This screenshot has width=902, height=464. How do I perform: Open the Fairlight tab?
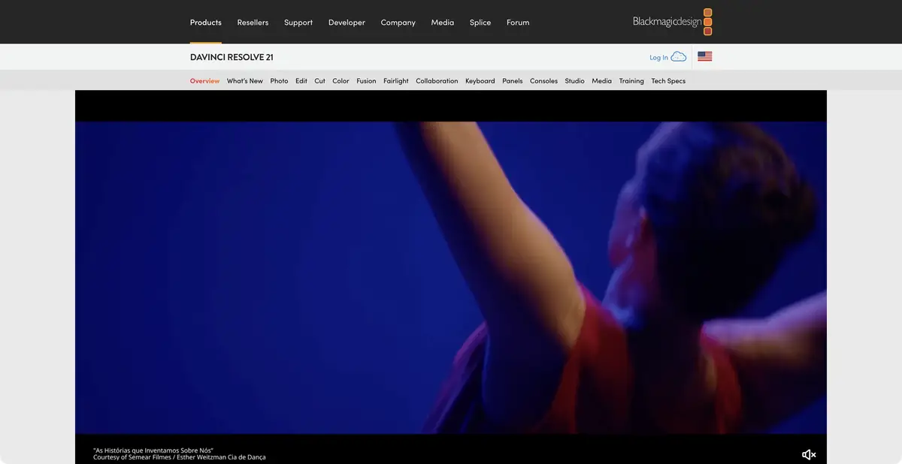(396, 81)
